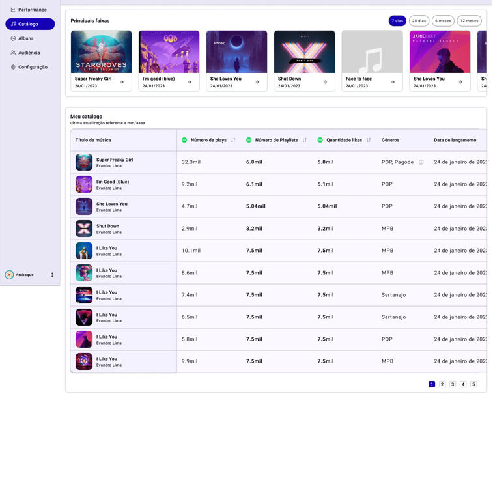Click Sertanejo genre in 7.4mil row

[393, 295]
